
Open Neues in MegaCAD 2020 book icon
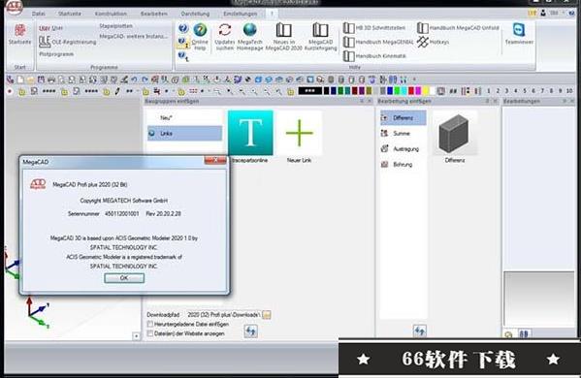click(284, 30)
